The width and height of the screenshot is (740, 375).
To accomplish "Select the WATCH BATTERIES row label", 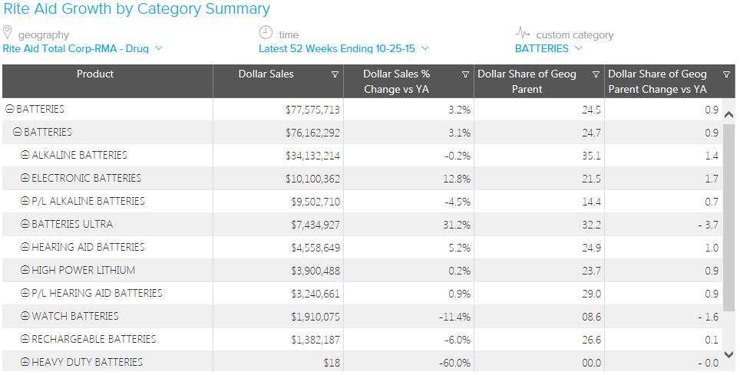I will [x=74, y=316].
